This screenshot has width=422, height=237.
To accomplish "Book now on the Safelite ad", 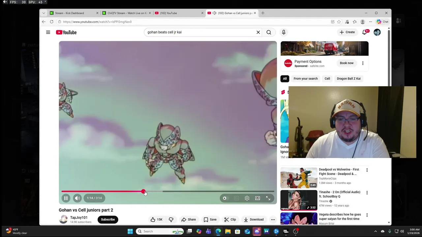I will (347, 63).
